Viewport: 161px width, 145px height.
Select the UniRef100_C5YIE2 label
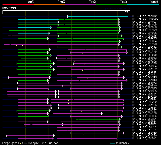click(144, 52)
